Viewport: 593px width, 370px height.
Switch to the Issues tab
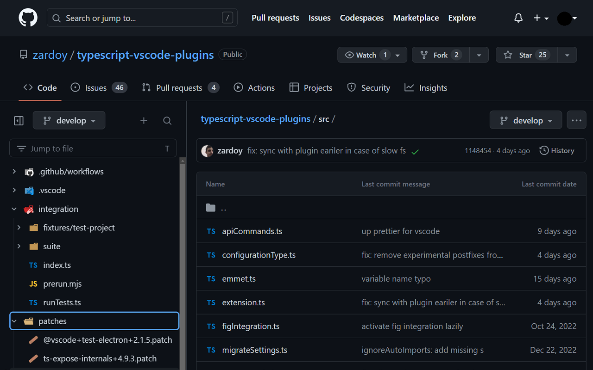pos(99,88)
